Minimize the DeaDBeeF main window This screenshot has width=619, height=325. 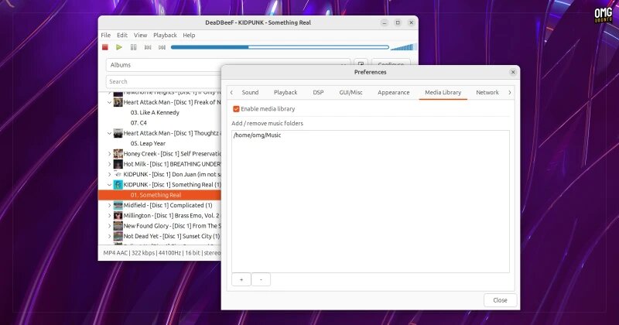pos(384,23)
